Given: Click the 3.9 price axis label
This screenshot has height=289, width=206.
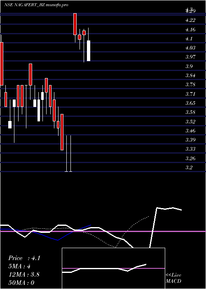Looking at the screenshot, I should 189,66.
